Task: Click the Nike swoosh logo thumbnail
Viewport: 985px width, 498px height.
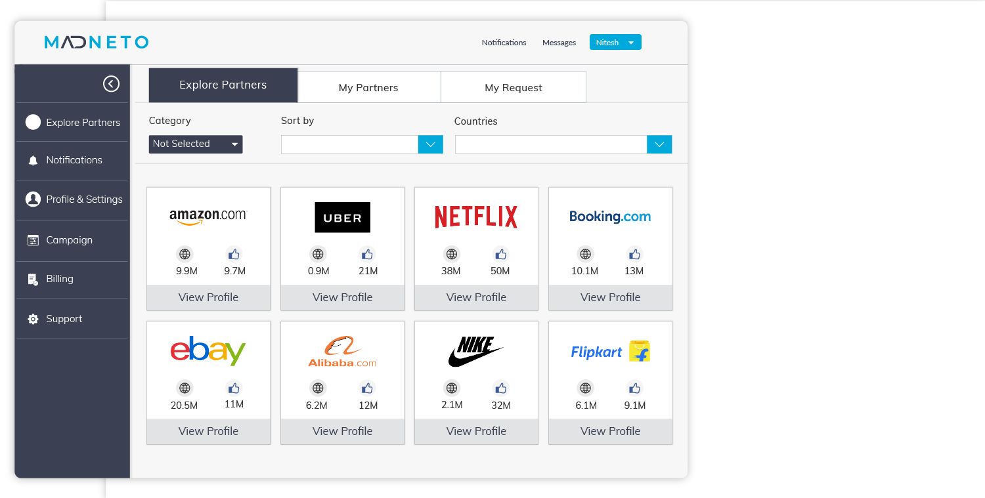Action: pos(476,351)
